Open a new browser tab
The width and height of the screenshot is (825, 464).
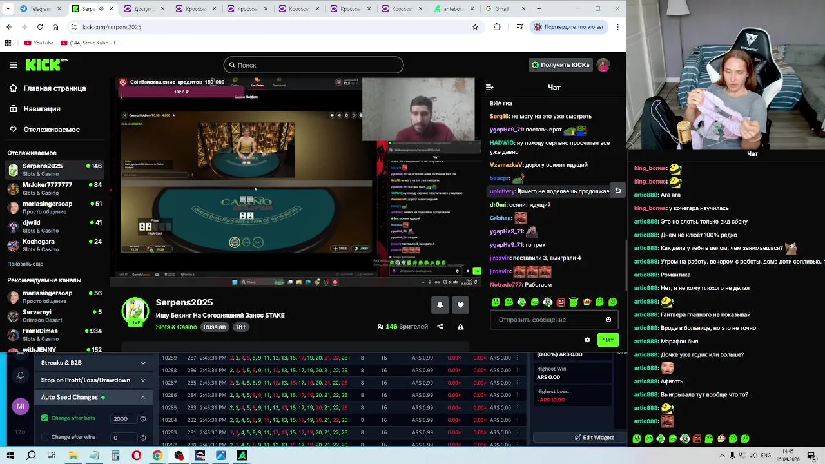pyautogui.click(x=539, y=9)
